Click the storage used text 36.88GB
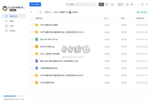 coord(11,99)
